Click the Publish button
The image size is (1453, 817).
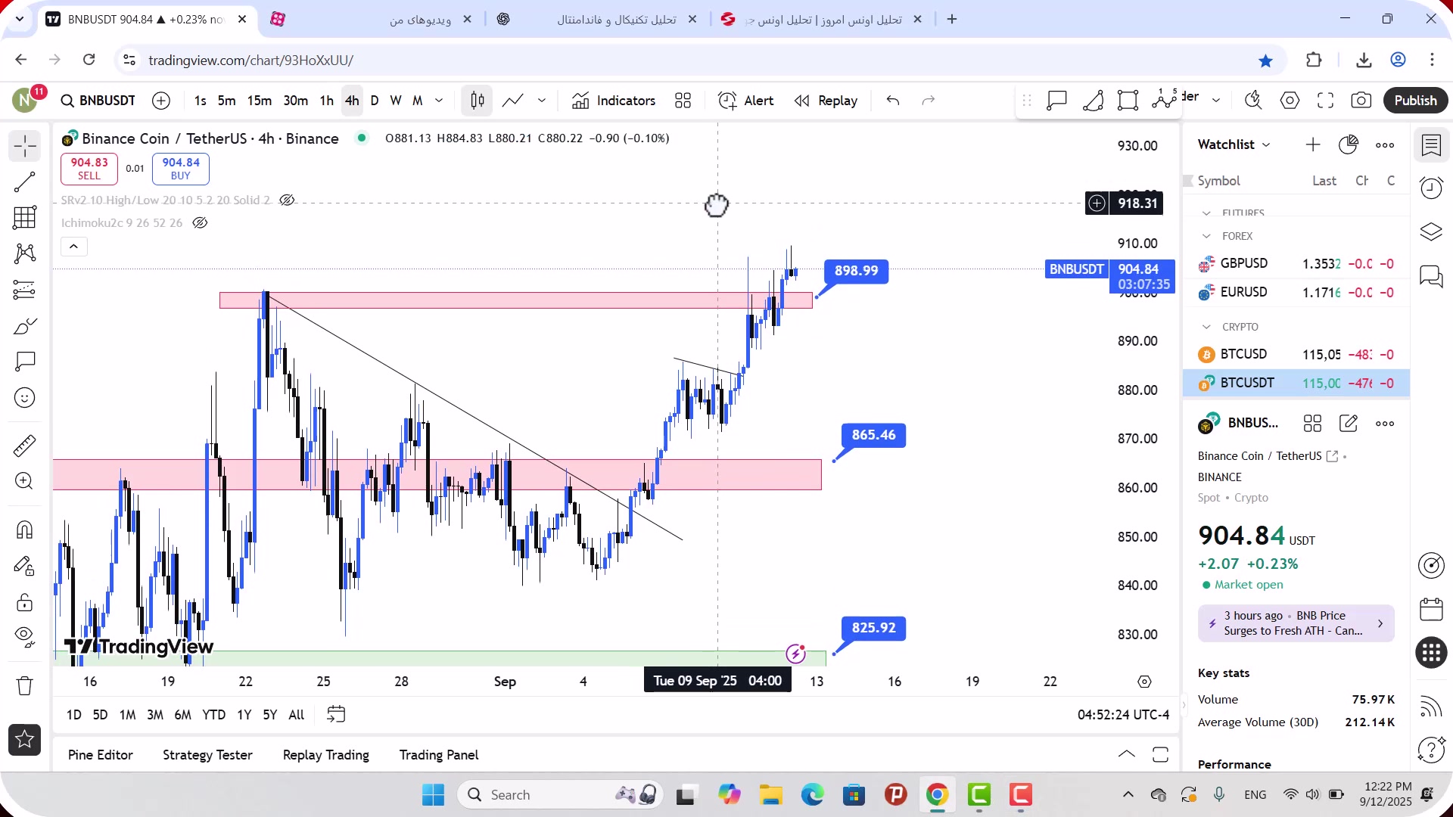1415,101
